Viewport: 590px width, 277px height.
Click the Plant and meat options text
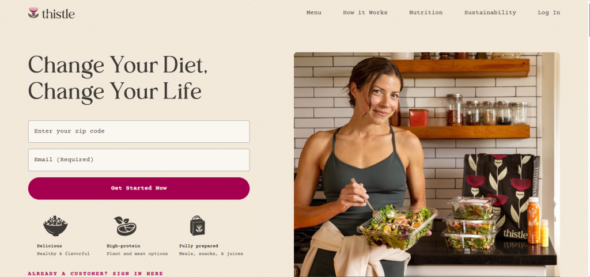point(137,254)
